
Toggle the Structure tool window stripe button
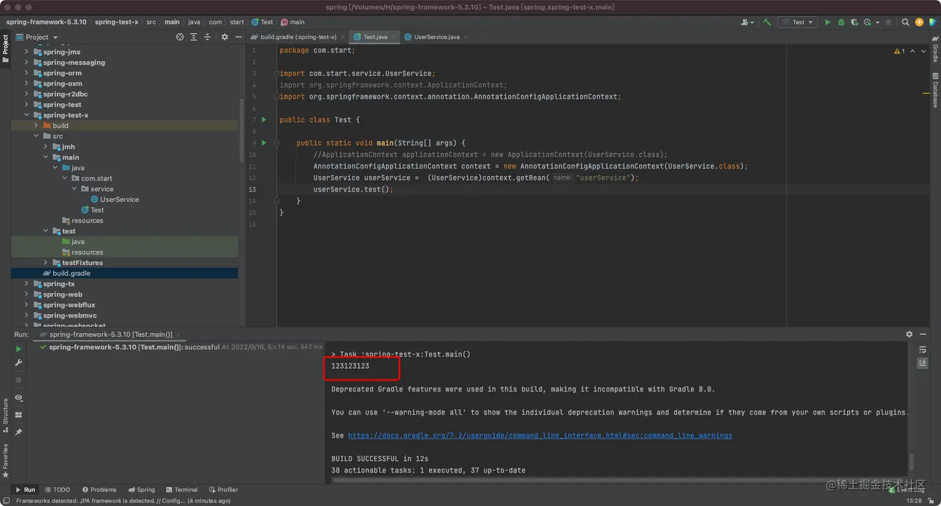[6, 415]
